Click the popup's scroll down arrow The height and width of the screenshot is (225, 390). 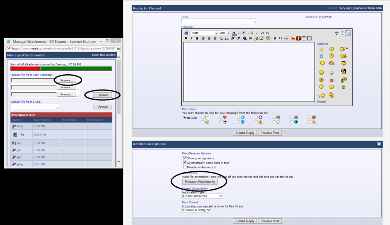[119, 162]
